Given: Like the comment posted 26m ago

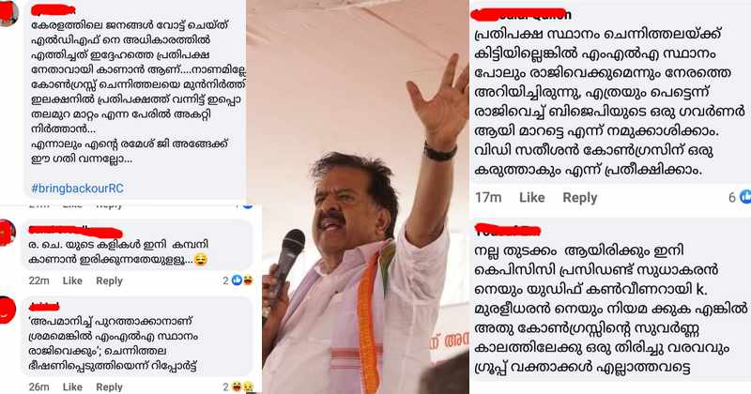Looking at the screenshot, I should coord(72,386).
